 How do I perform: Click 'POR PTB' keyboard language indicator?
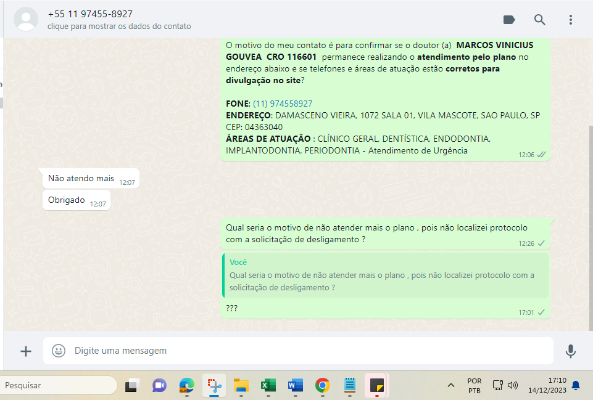475,386
